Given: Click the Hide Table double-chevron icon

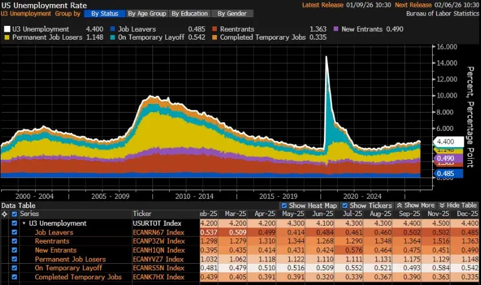Looking at the screenshot, I should (442, 205).
